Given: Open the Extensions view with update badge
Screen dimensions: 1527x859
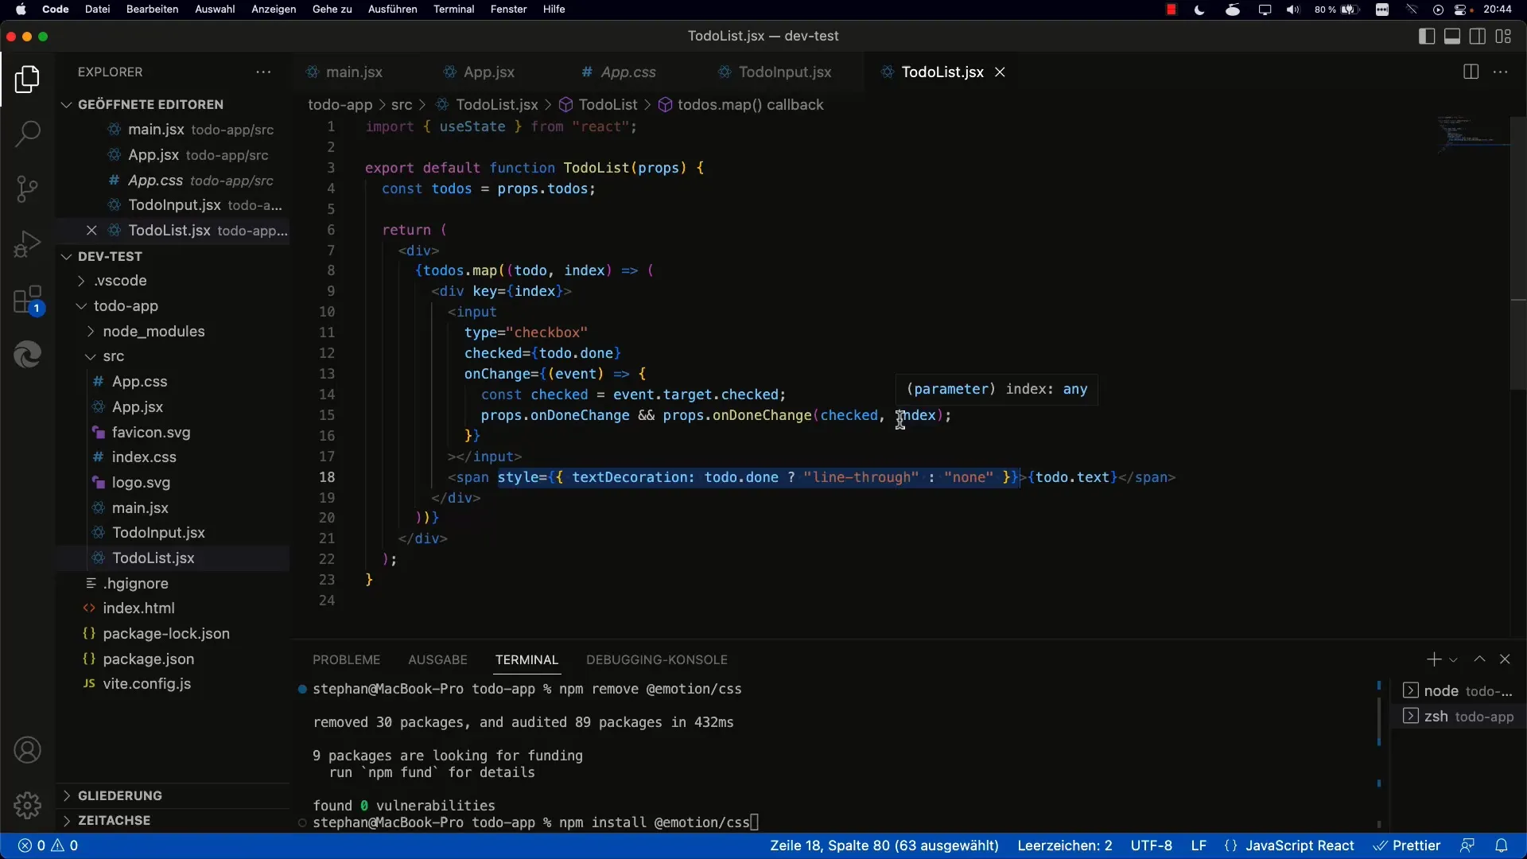Looking at the screenshot, I should click(27, 301).
